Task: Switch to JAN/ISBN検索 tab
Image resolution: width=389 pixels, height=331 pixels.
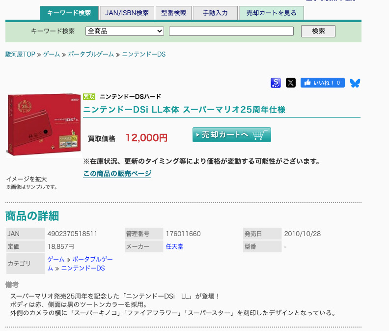Action: coord(127,13)
